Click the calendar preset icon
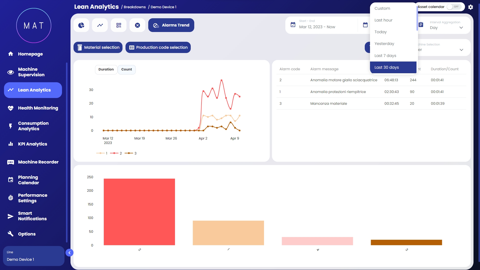The image size is (480, 270). 365,25
